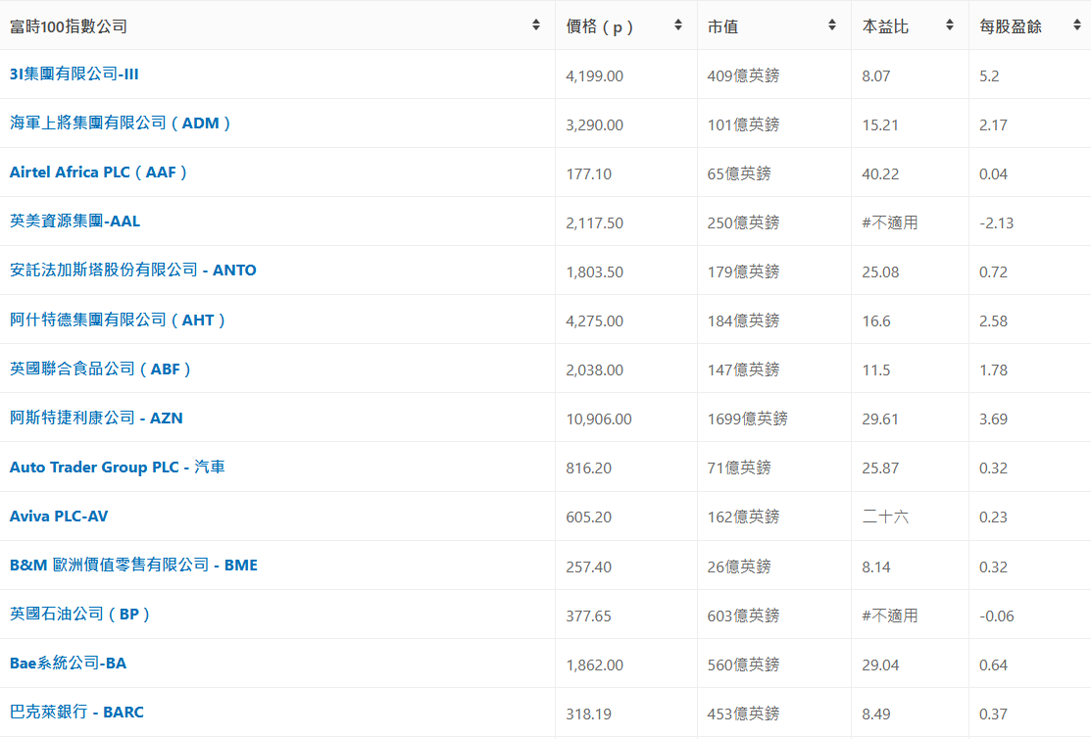Viewport: 1091px width, 739px height.
Task: Click the market cap 26億英鎊
Action: pyautogui.click(x=739, y=567)
